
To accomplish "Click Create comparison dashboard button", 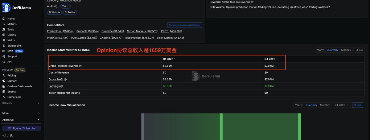I will (x=185, y=25).
